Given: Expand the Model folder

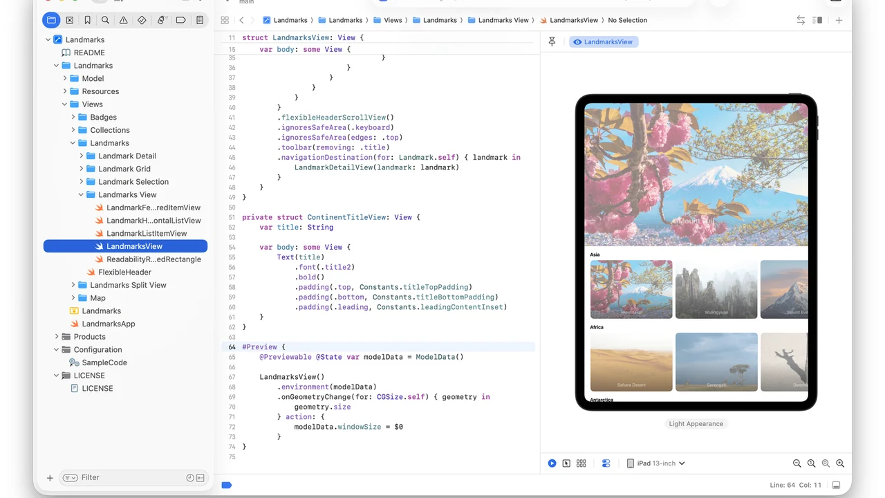Looking at the screenshot, I should (65, 78).
